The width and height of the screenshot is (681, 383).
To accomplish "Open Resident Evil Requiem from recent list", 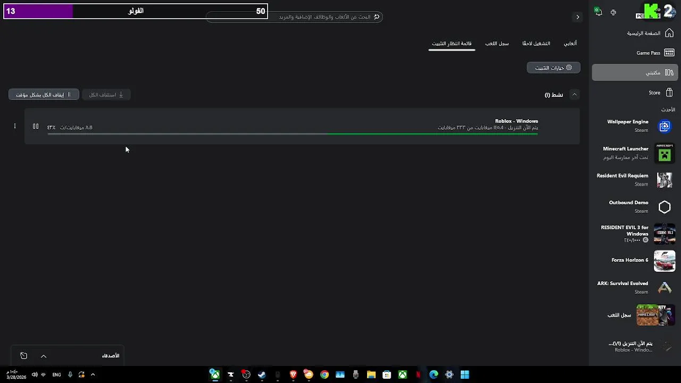I will coord(634,180).
